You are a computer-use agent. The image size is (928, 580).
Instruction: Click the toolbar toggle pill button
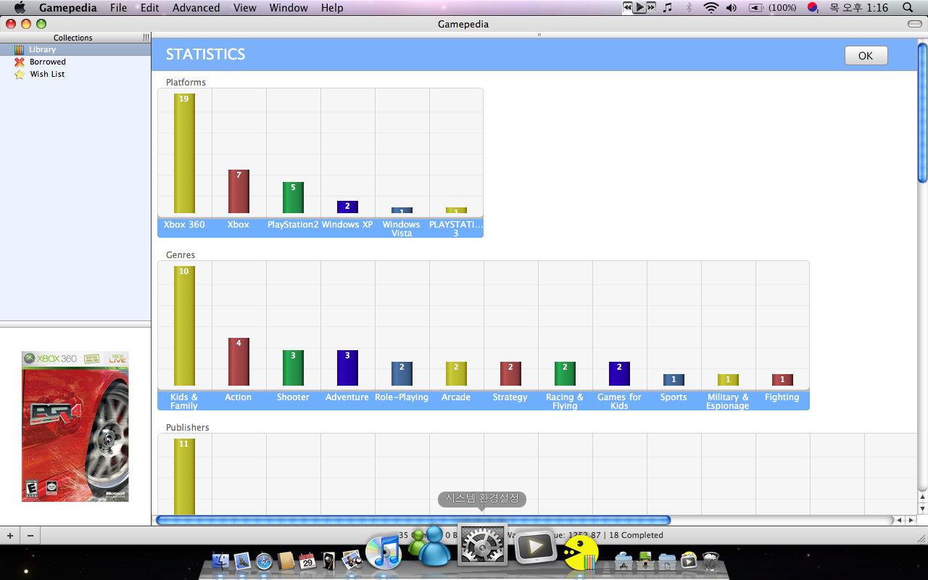(x=915, y=24)
